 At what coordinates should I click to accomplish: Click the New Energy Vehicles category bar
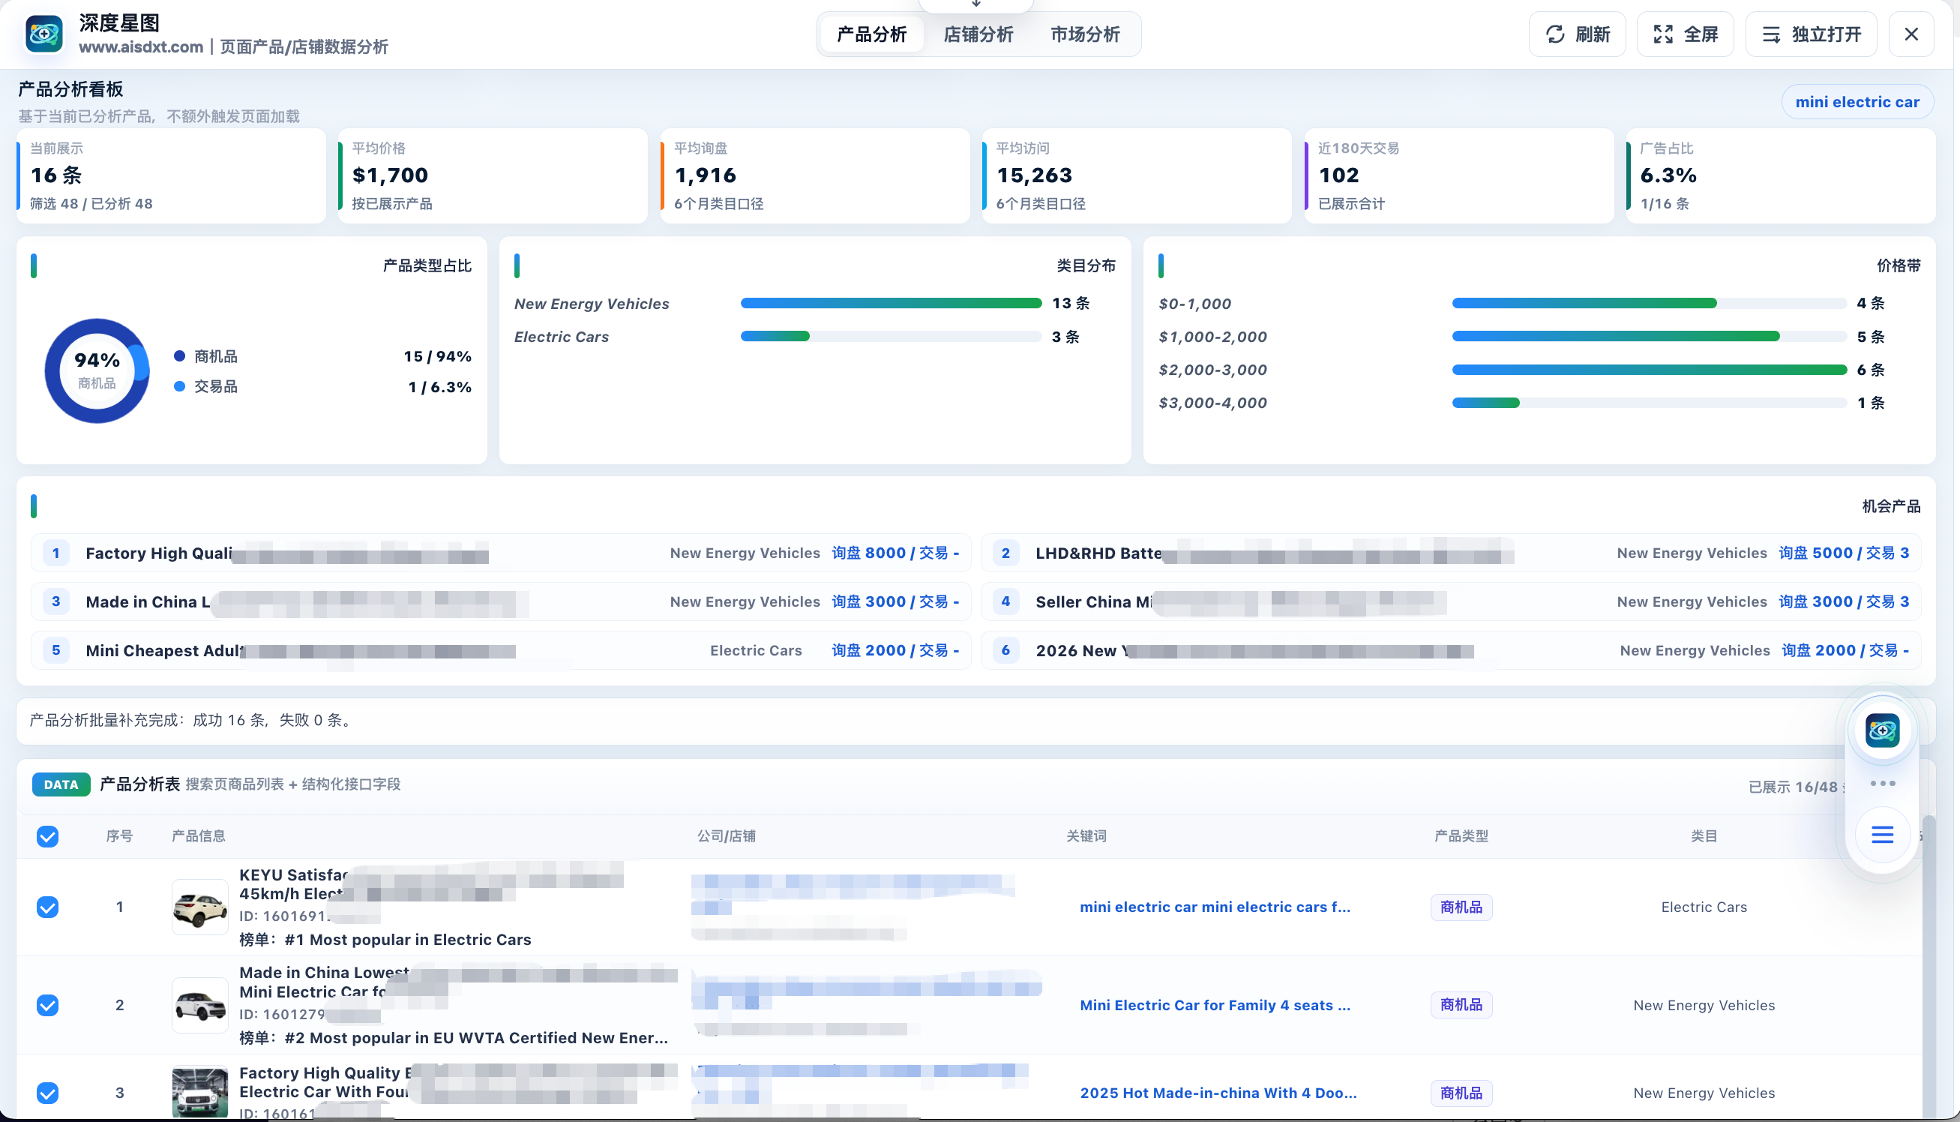coord(891,304)
